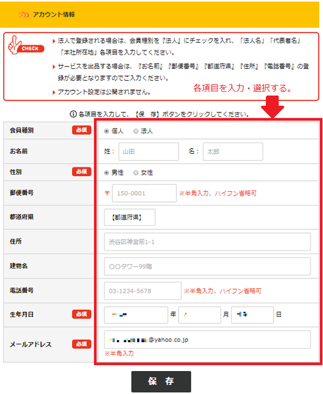Screen dimensions: 323x394
Task: Click the 必須 badge next to 生年月日
Action: tap(81, 314)
